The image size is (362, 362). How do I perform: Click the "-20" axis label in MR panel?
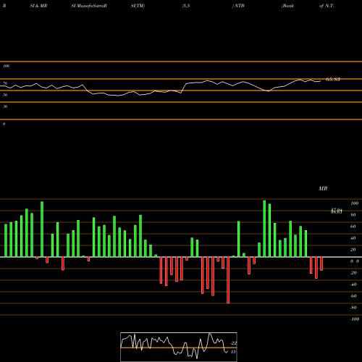[353, 273]
